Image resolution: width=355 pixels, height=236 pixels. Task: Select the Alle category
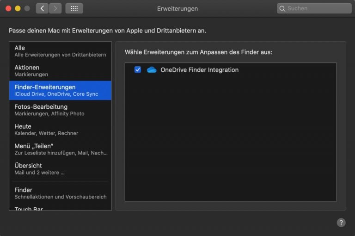coord(60,51)
